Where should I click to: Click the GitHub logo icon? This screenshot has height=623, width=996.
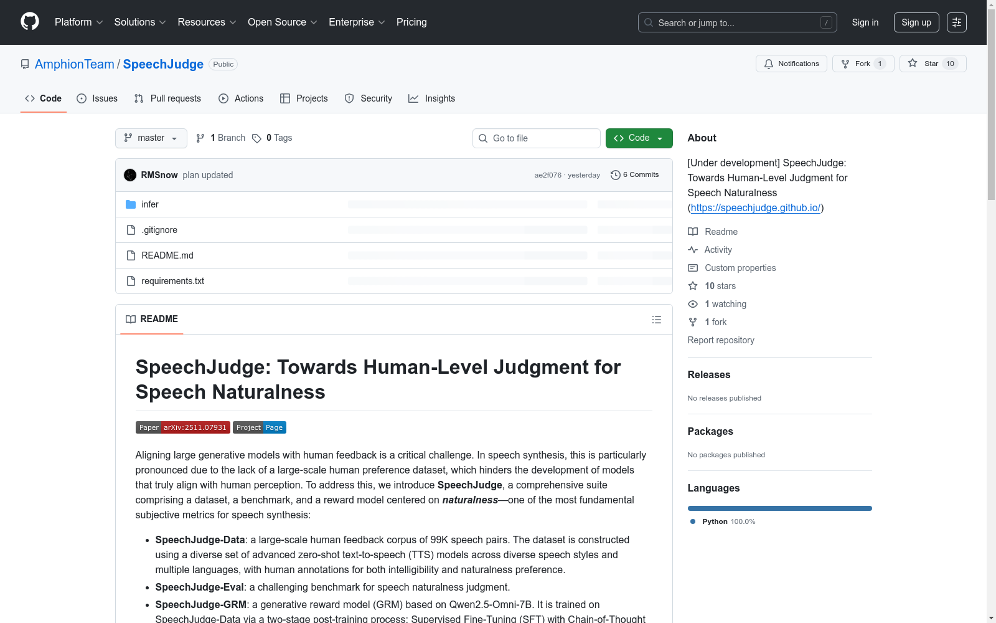(x=30, y=22)
